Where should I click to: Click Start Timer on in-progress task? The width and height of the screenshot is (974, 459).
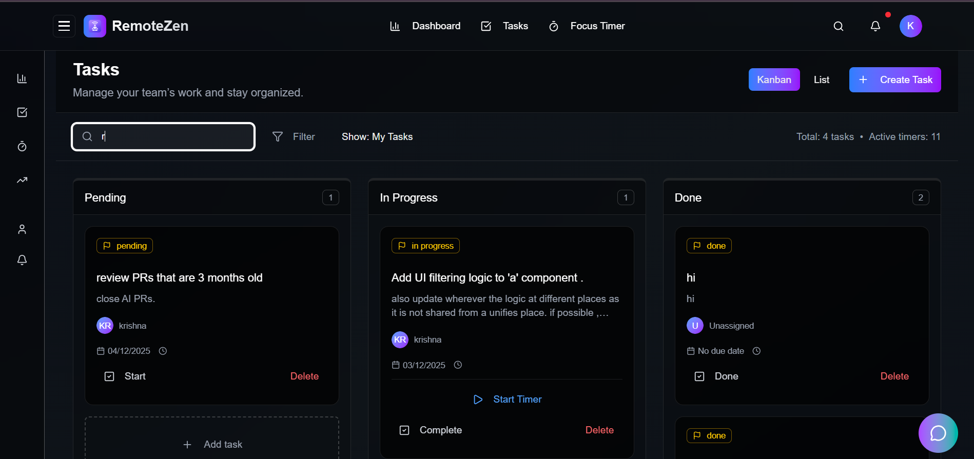pos(507,400)
